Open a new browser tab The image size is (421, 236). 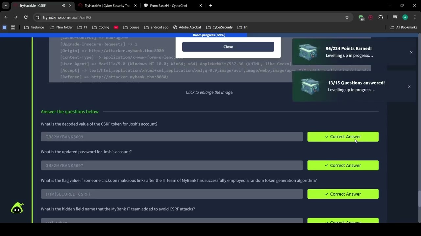(210, 6)
